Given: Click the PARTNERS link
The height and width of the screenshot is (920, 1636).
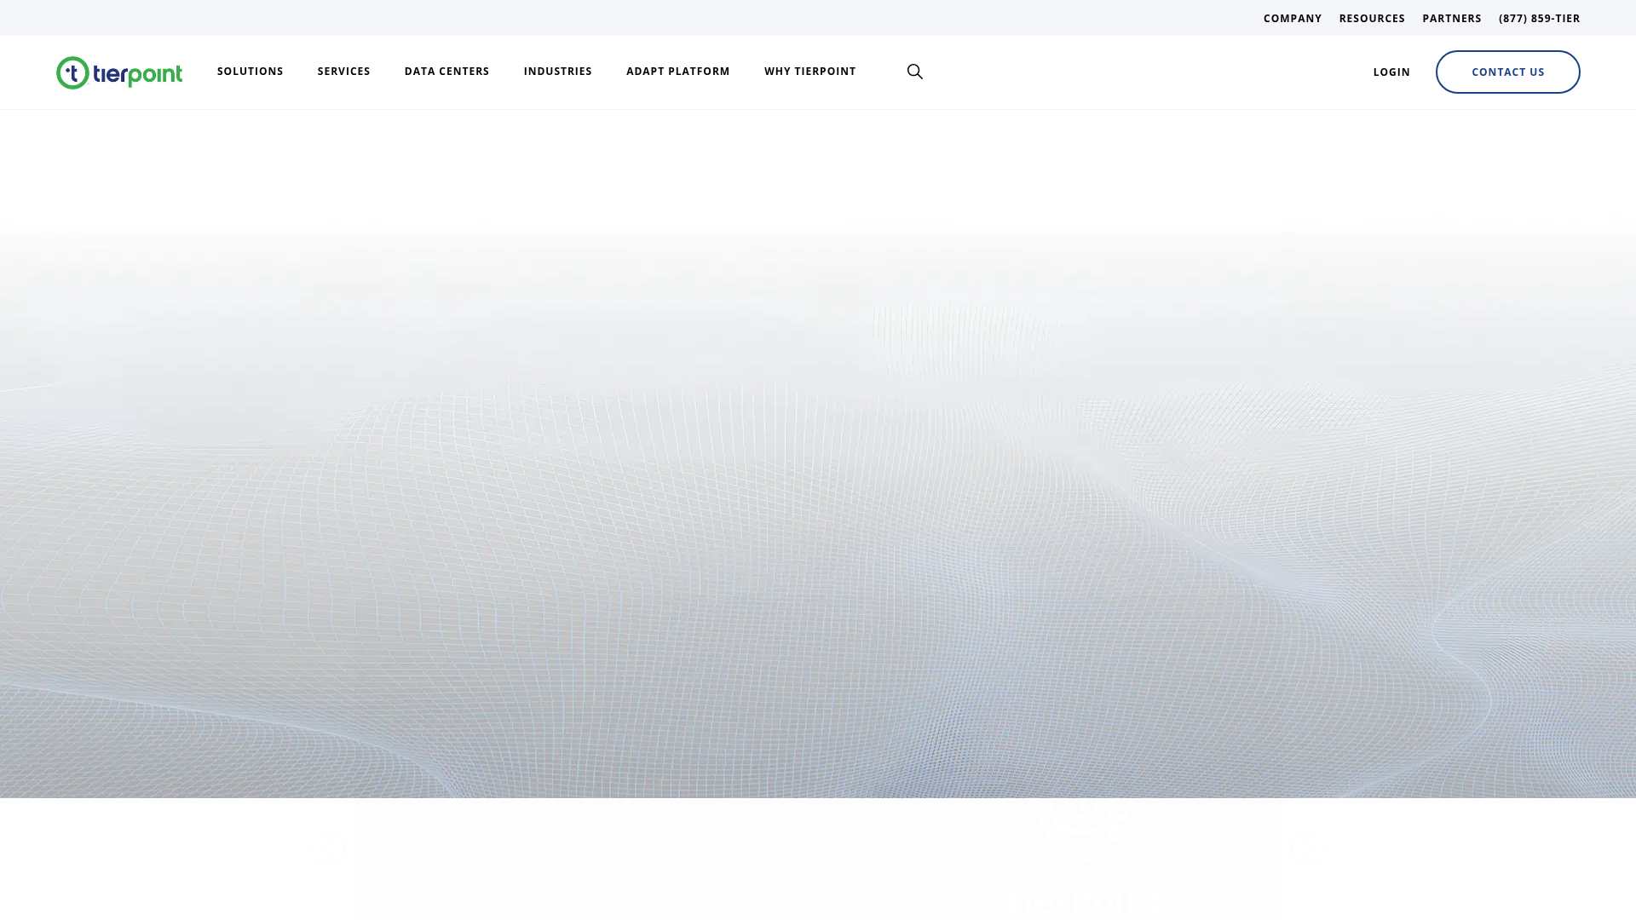Looking at the screenshot, I should point(1451,18).
